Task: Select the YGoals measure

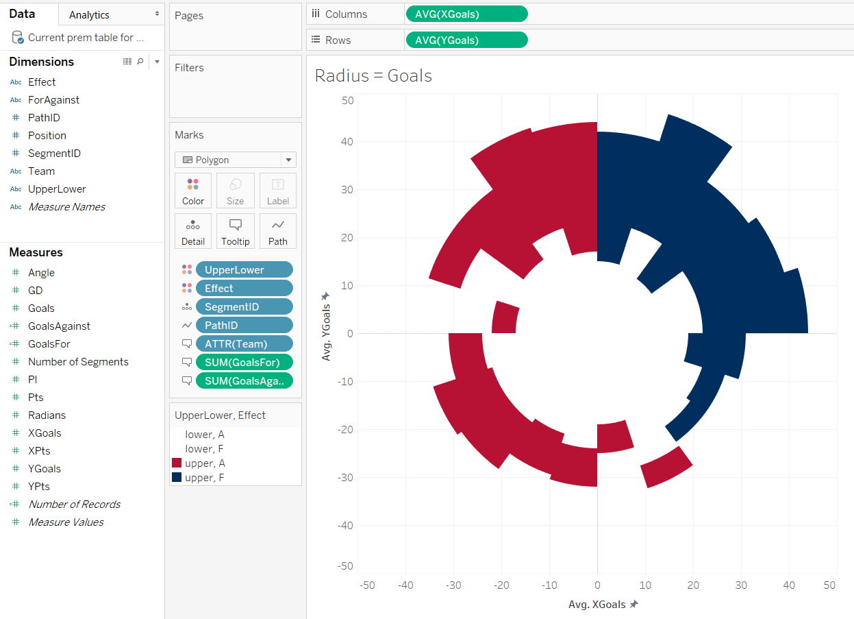Action: click(45, 468)
